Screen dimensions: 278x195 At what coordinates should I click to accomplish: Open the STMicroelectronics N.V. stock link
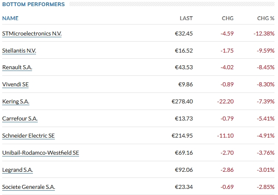(32, 33)
